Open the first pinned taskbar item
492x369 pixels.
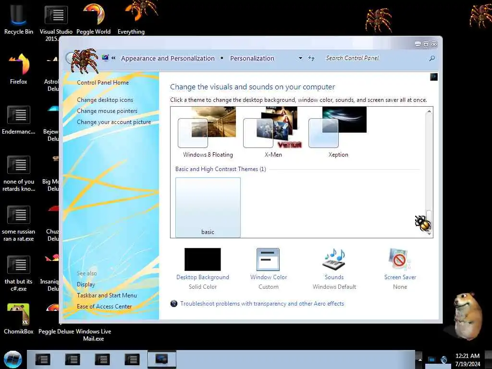point(43,359)
